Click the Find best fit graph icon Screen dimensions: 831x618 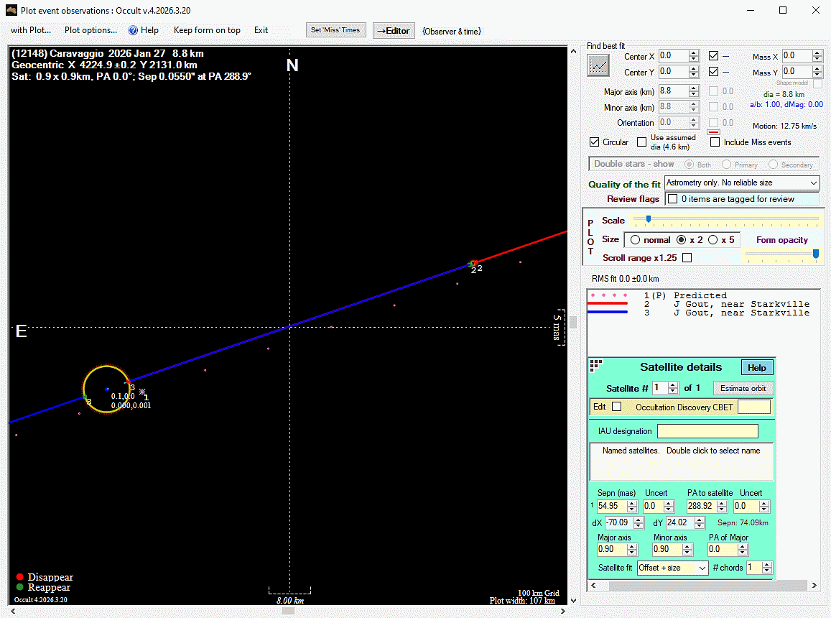click(598, 65)
